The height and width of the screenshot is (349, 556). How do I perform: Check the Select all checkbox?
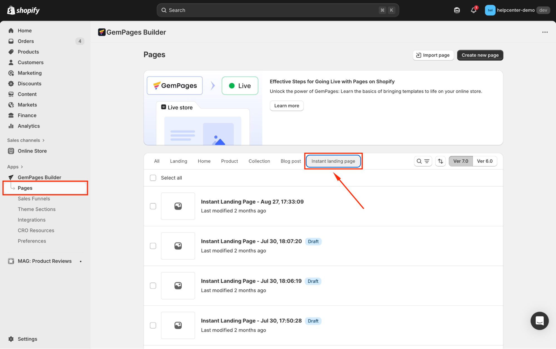coord(153,178)
